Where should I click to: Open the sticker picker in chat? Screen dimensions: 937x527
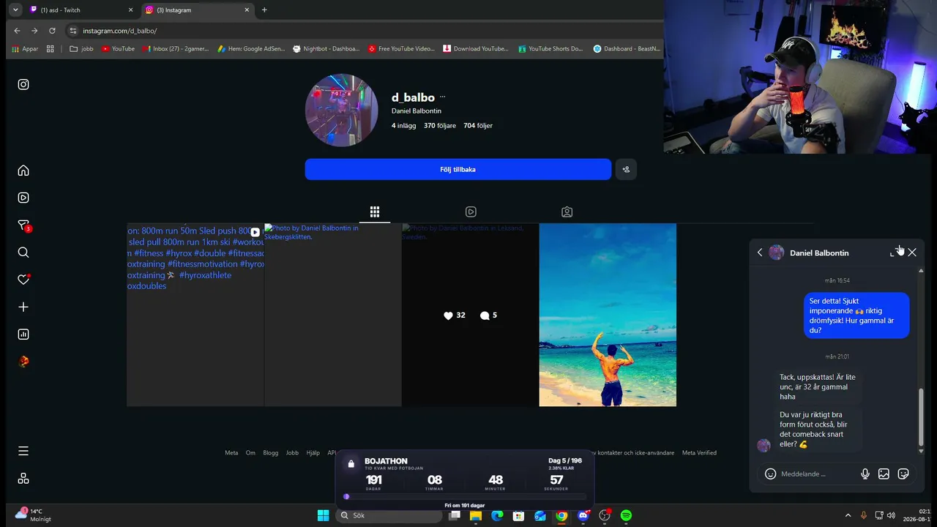(x=903, y=474)
